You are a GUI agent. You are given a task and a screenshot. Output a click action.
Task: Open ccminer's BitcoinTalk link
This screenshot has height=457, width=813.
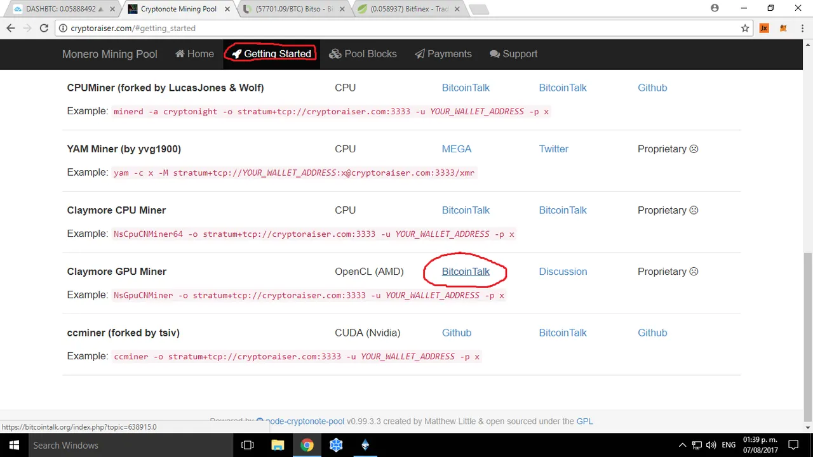(563, 333)
